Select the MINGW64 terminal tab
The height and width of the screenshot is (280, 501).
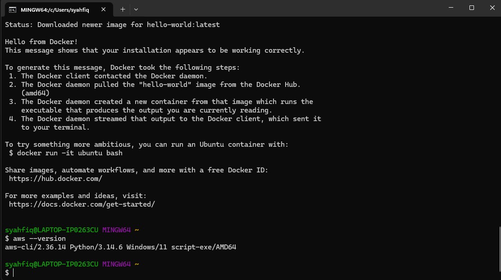click(59, 9)
